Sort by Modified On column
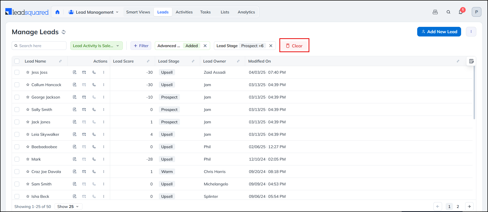 [x=458, y=61]
